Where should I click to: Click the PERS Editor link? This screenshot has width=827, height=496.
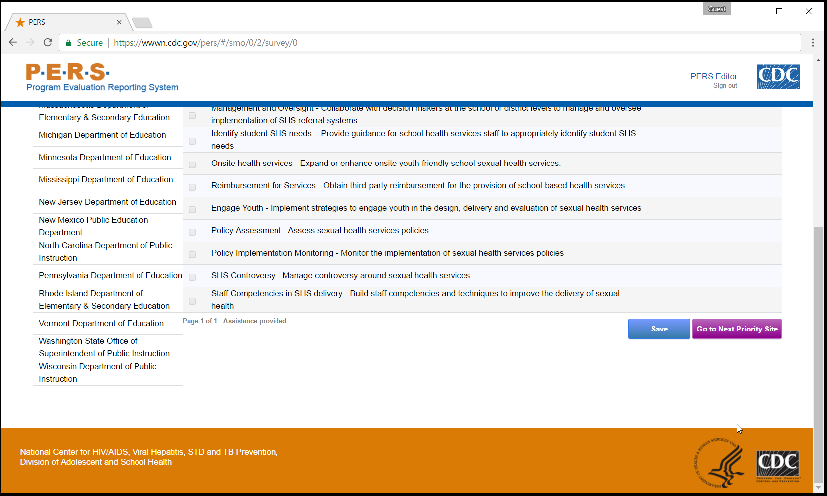click(x=714, y=76)
